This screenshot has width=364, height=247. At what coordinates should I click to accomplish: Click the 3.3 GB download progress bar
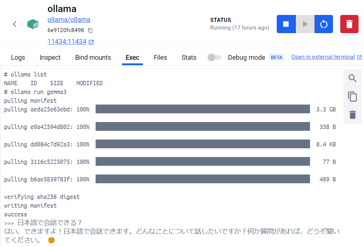tap(203, 109)
